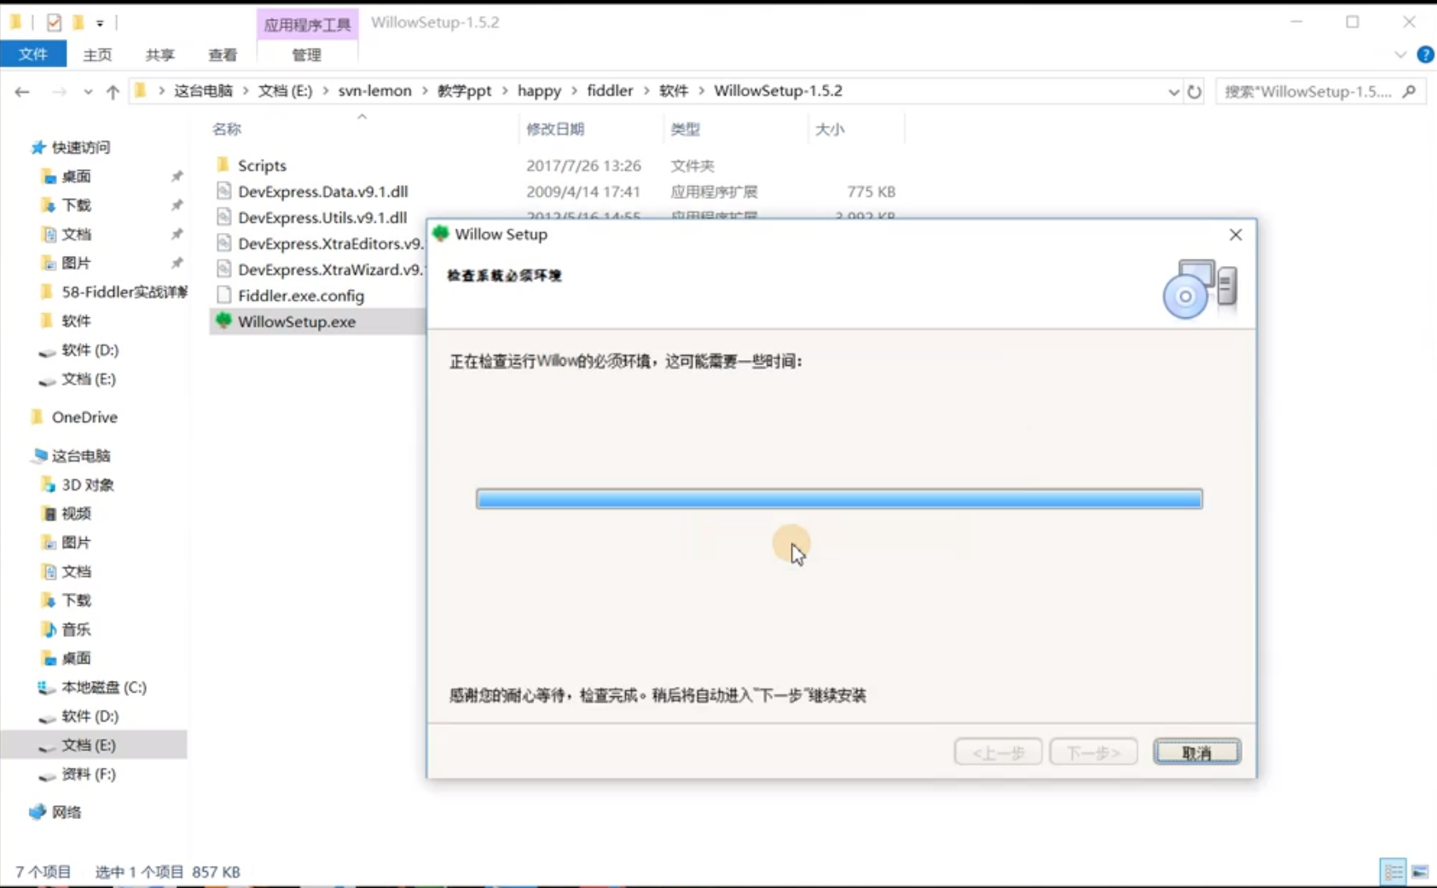Click the search magnifier icon
The image size is (1437, 888).
(1409, 91)
